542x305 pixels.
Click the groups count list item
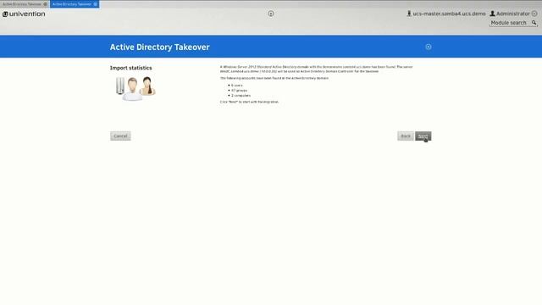(239, 91)
